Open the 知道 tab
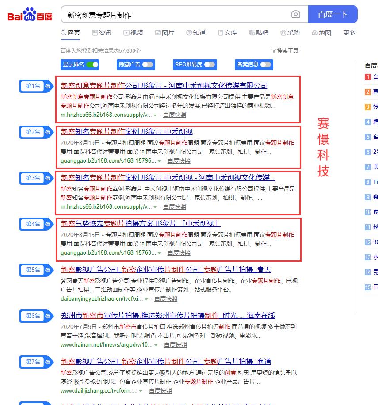Screen dimensions: 378x405 (196, 33)
